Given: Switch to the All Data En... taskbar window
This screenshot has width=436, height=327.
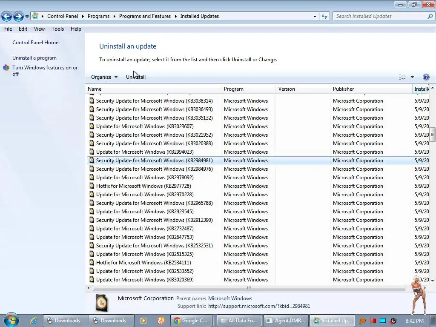Looking at the screenshot, I should pos(239,321).
